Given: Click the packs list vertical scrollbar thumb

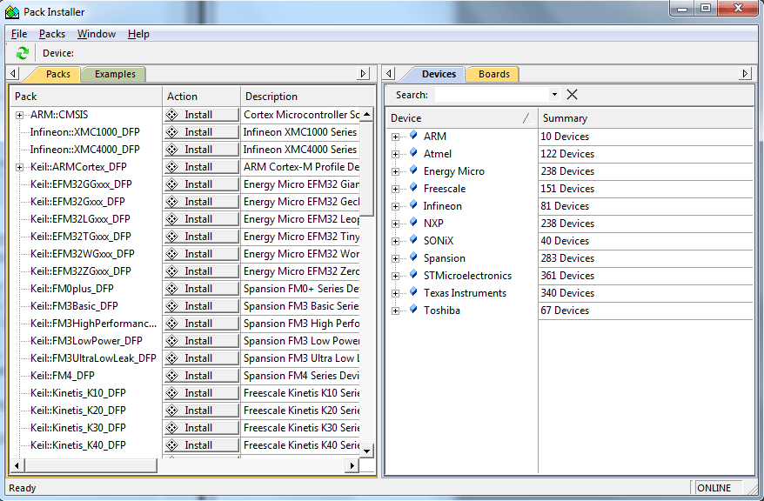Looking at the screenshot, I should tap(367, 169).
